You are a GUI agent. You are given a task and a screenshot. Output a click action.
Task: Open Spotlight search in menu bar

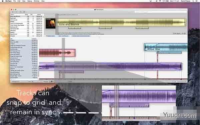(x=193, y=1)
